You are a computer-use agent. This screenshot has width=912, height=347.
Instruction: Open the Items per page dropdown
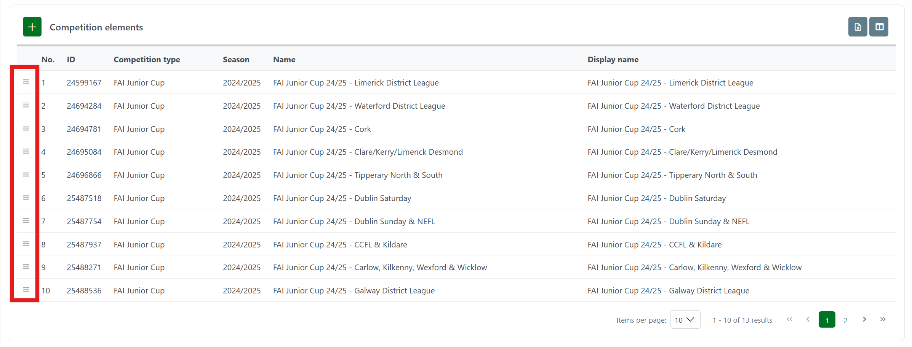tap(685, 320)
